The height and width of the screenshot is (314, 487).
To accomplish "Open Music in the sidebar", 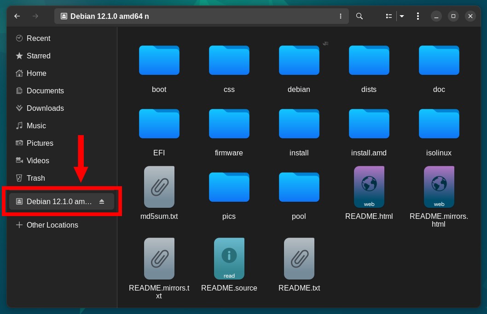I will pos(62,126).
